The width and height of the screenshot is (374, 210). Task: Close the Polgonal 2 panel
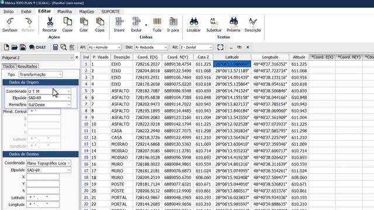coord(77,57)
